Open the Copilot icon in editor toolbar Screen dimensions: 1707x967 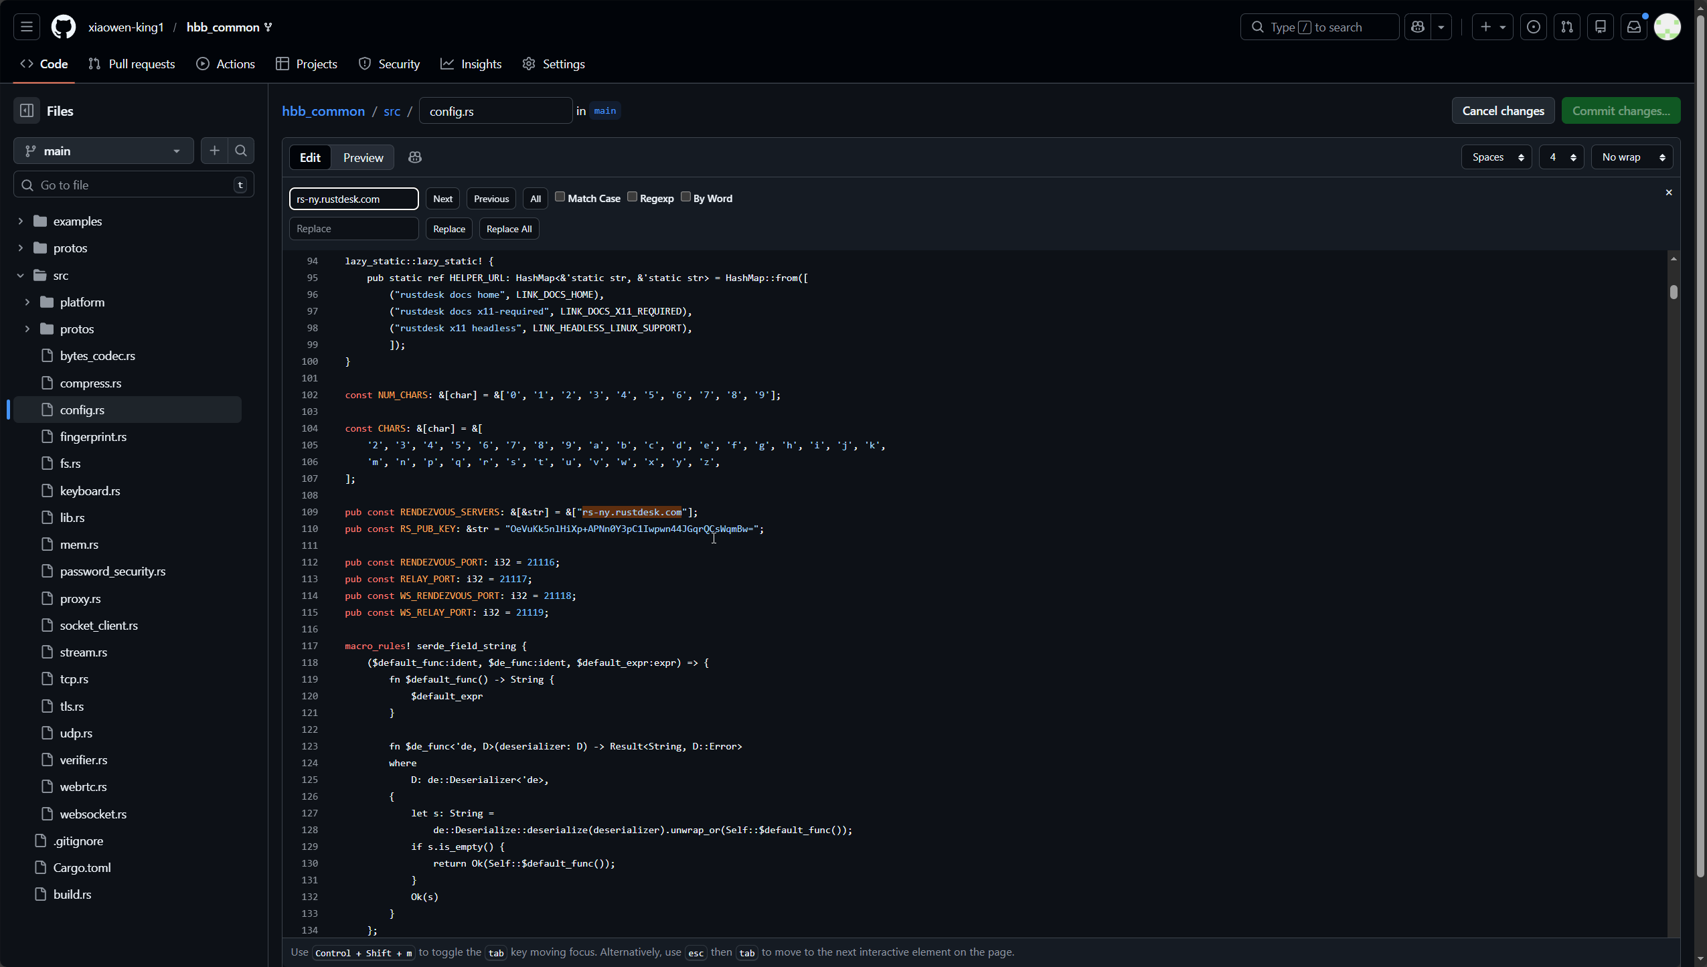pyautogui.click(x=415, y=157)
